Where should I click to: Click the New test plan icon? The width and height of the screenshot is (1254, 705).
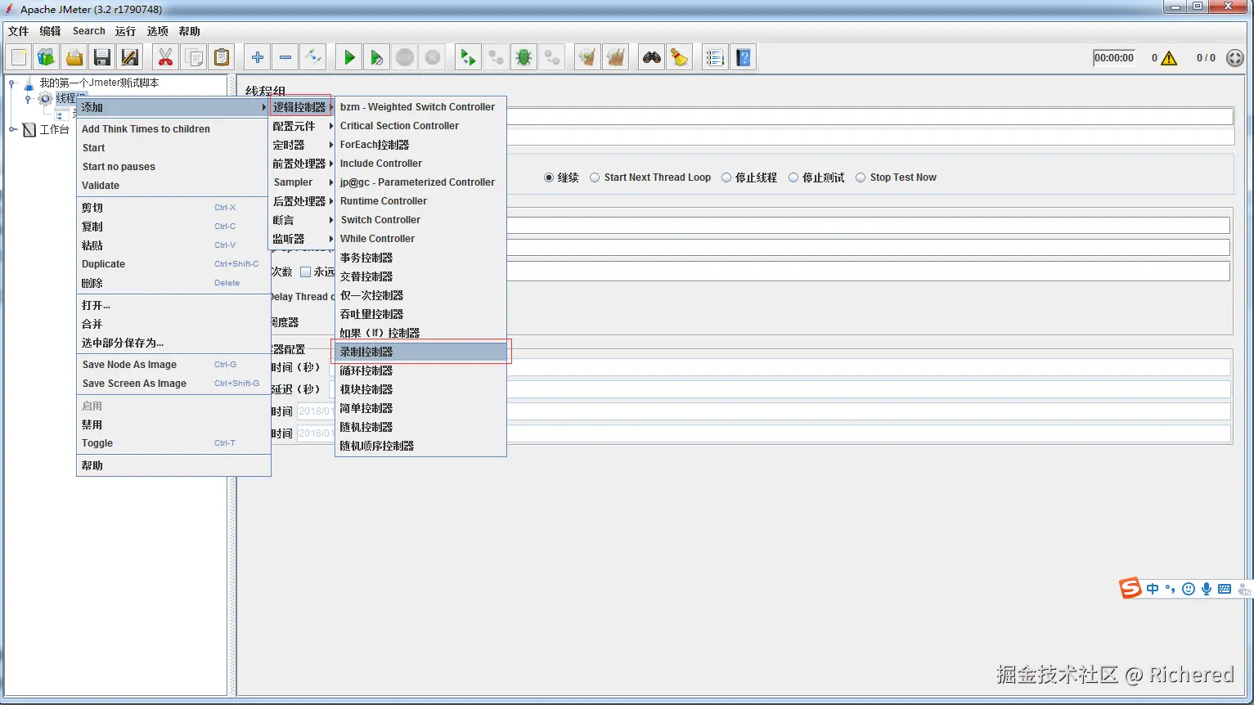pos(19,57)
